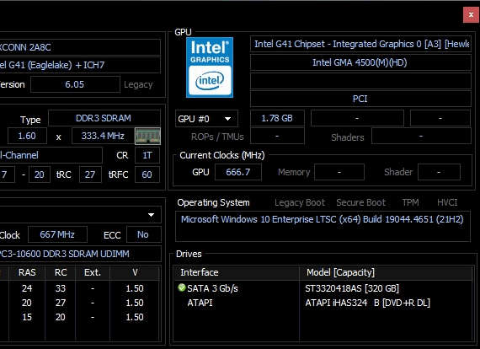480x349 pixels.
Task: Click the Windows 10 Enterprise LTSC text
Action: [x=323, y=219]
